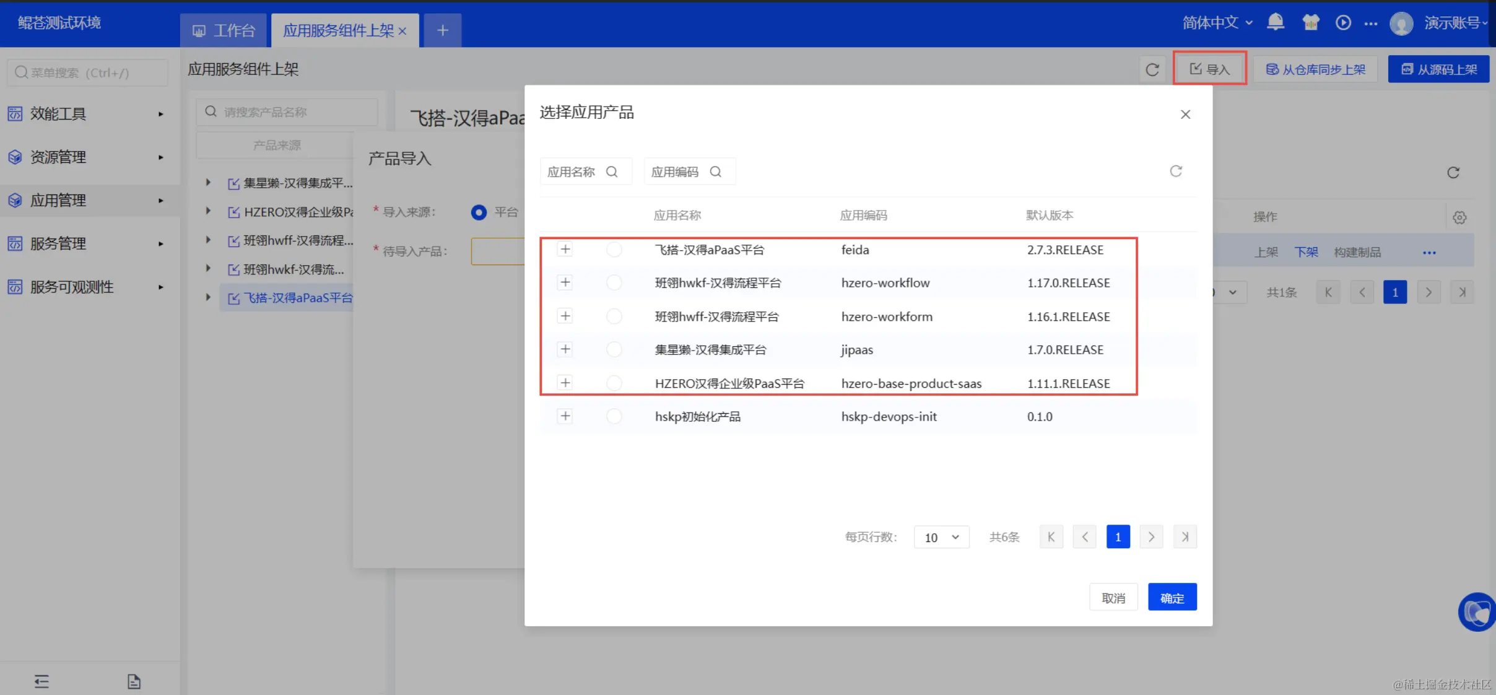Switch to the 工作台 tab
The image size is (1496, 695).
tap(224, 30)
